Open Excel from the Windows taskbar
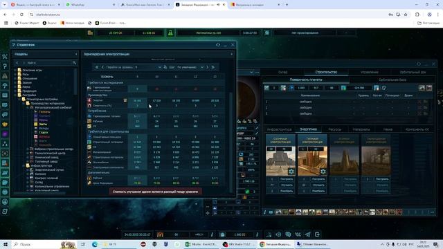 (x=201, y=244)
